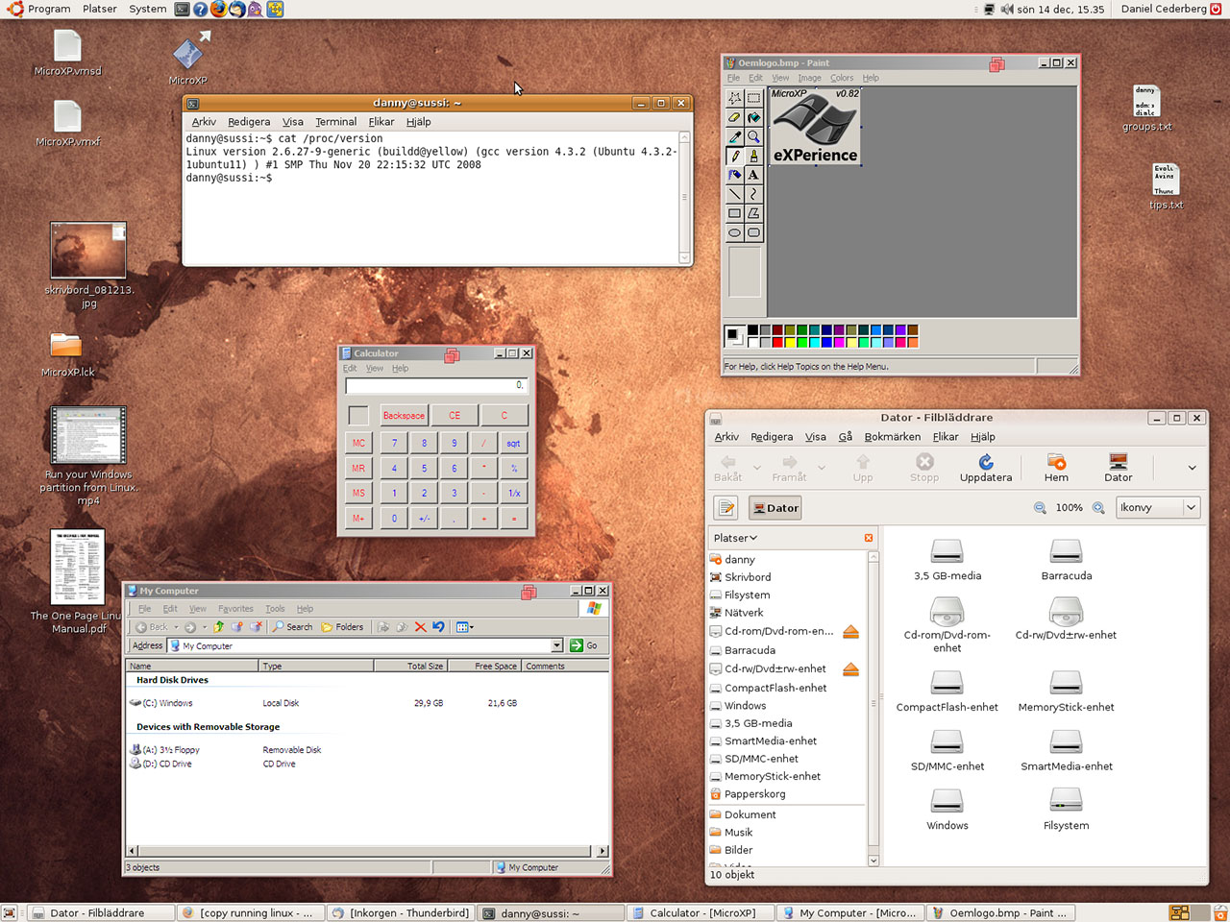Eject the Cd-rom/Dvd-rom drive in sidebar
1230x922 pixels.
[x=850, y=632]
